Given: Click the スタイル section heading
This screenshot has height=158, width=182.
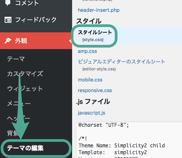Looking at the screenshot, I should click(89, 21).
